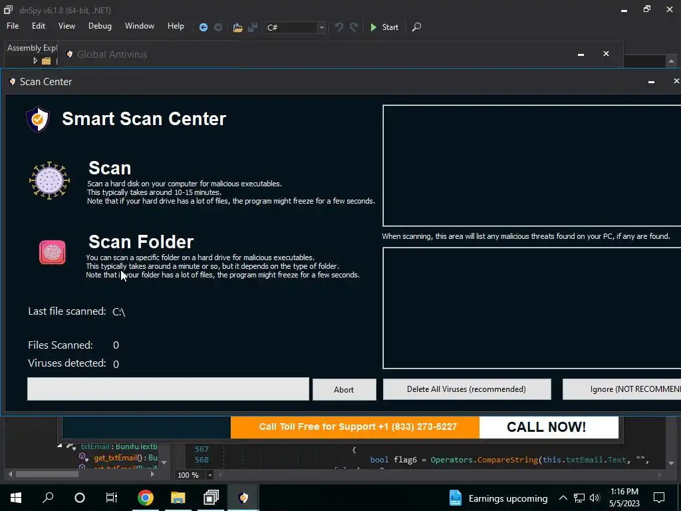Click the Abort button
Image resolution: width=681 pixels, height=511 pixels.
[x=344, y=389]
